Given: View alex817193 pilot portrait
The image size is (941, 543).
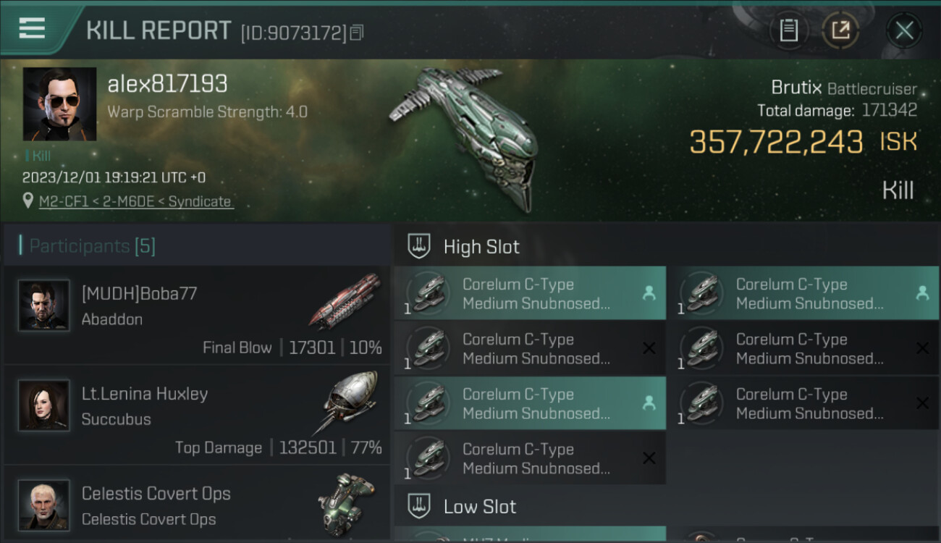Looking at the screenshot, I should pyautogui.click(x=59, y=104).
